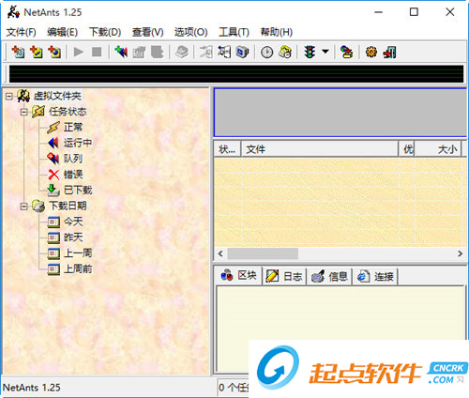Viewport: 469px width, 398px height.
Task: Collapse the 任务状态 tree expander
Action: point(24,112)
